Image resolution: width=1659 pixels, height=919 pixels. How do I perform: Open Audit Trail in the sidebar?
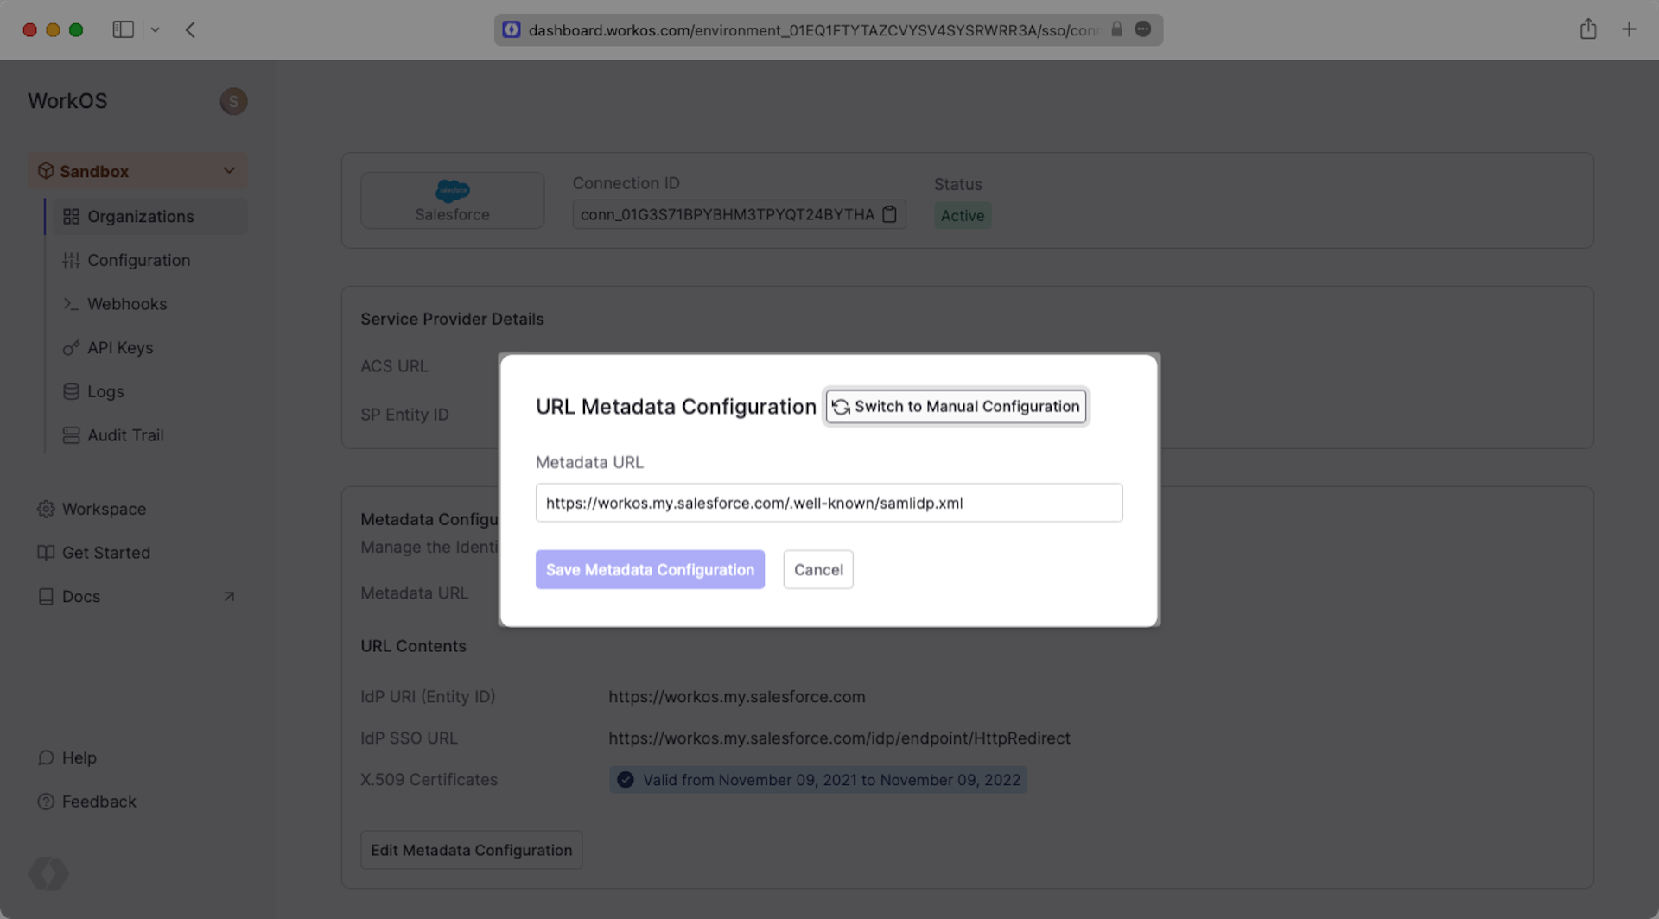click(x=125, y=435)
